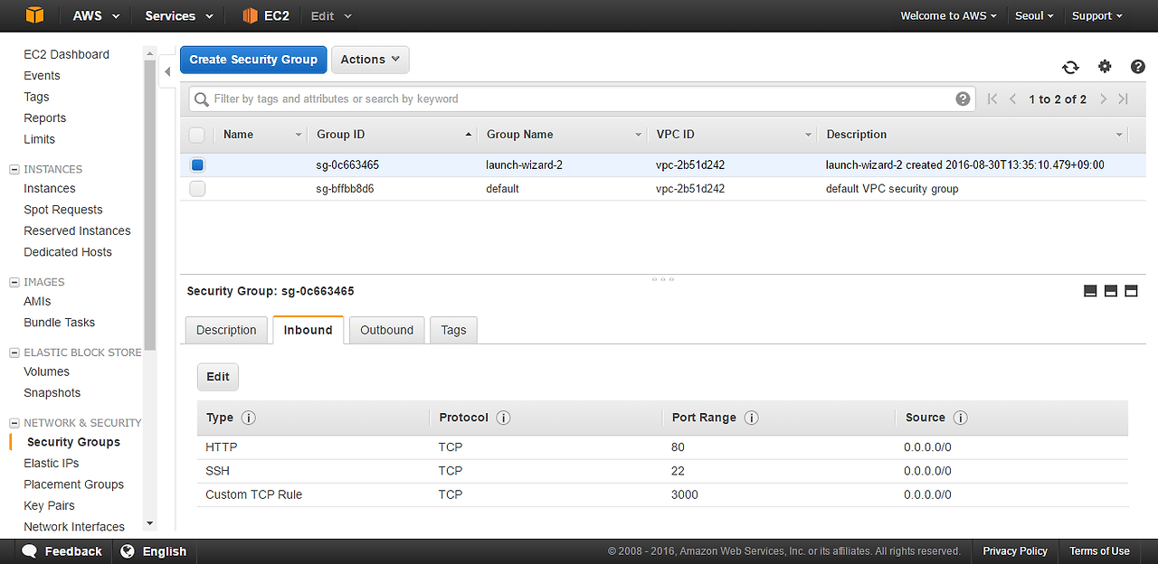1158x564 pixels.
Task: Open the Welcome to AWS account menu
Action: pos(948,15)
